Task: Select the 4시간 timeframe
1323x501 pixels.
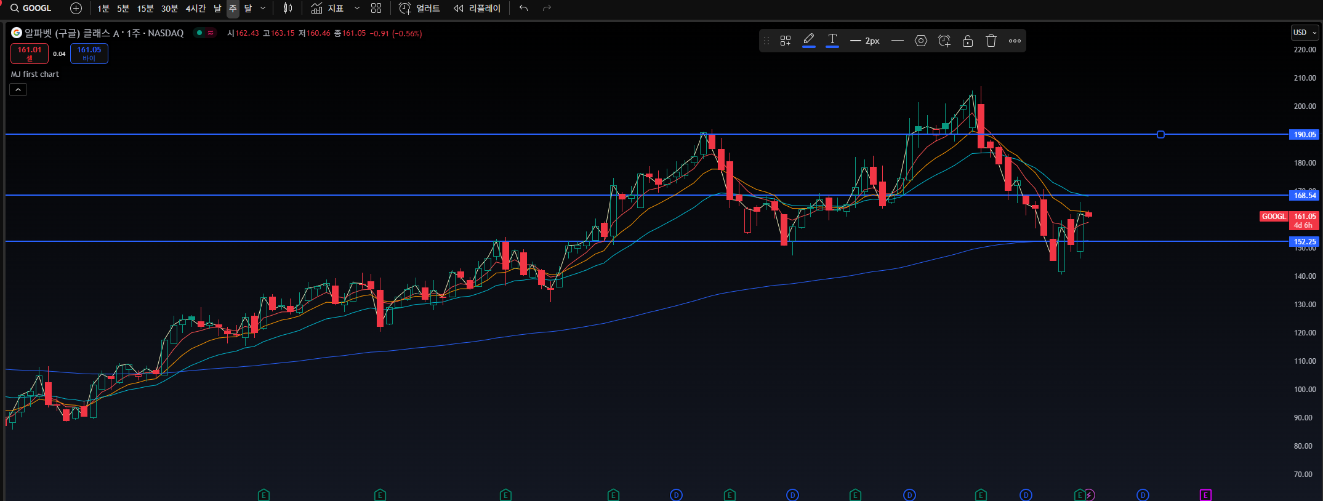Action: (196, 8)
